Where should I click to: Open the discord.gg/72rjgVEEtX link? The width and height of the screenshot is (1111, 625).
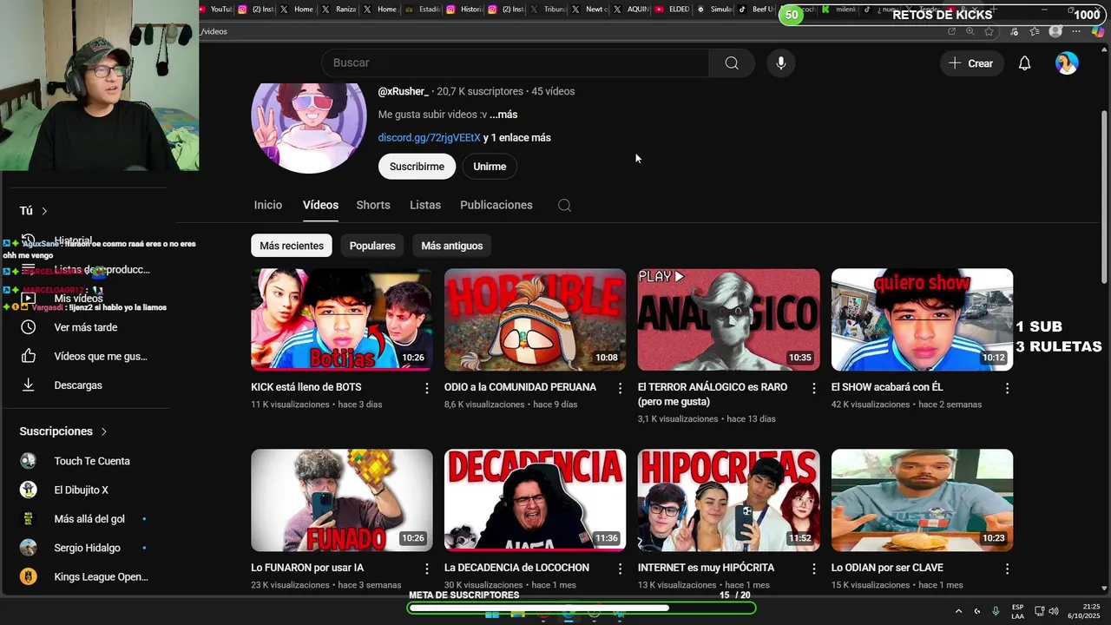click(x=429, y=138)
